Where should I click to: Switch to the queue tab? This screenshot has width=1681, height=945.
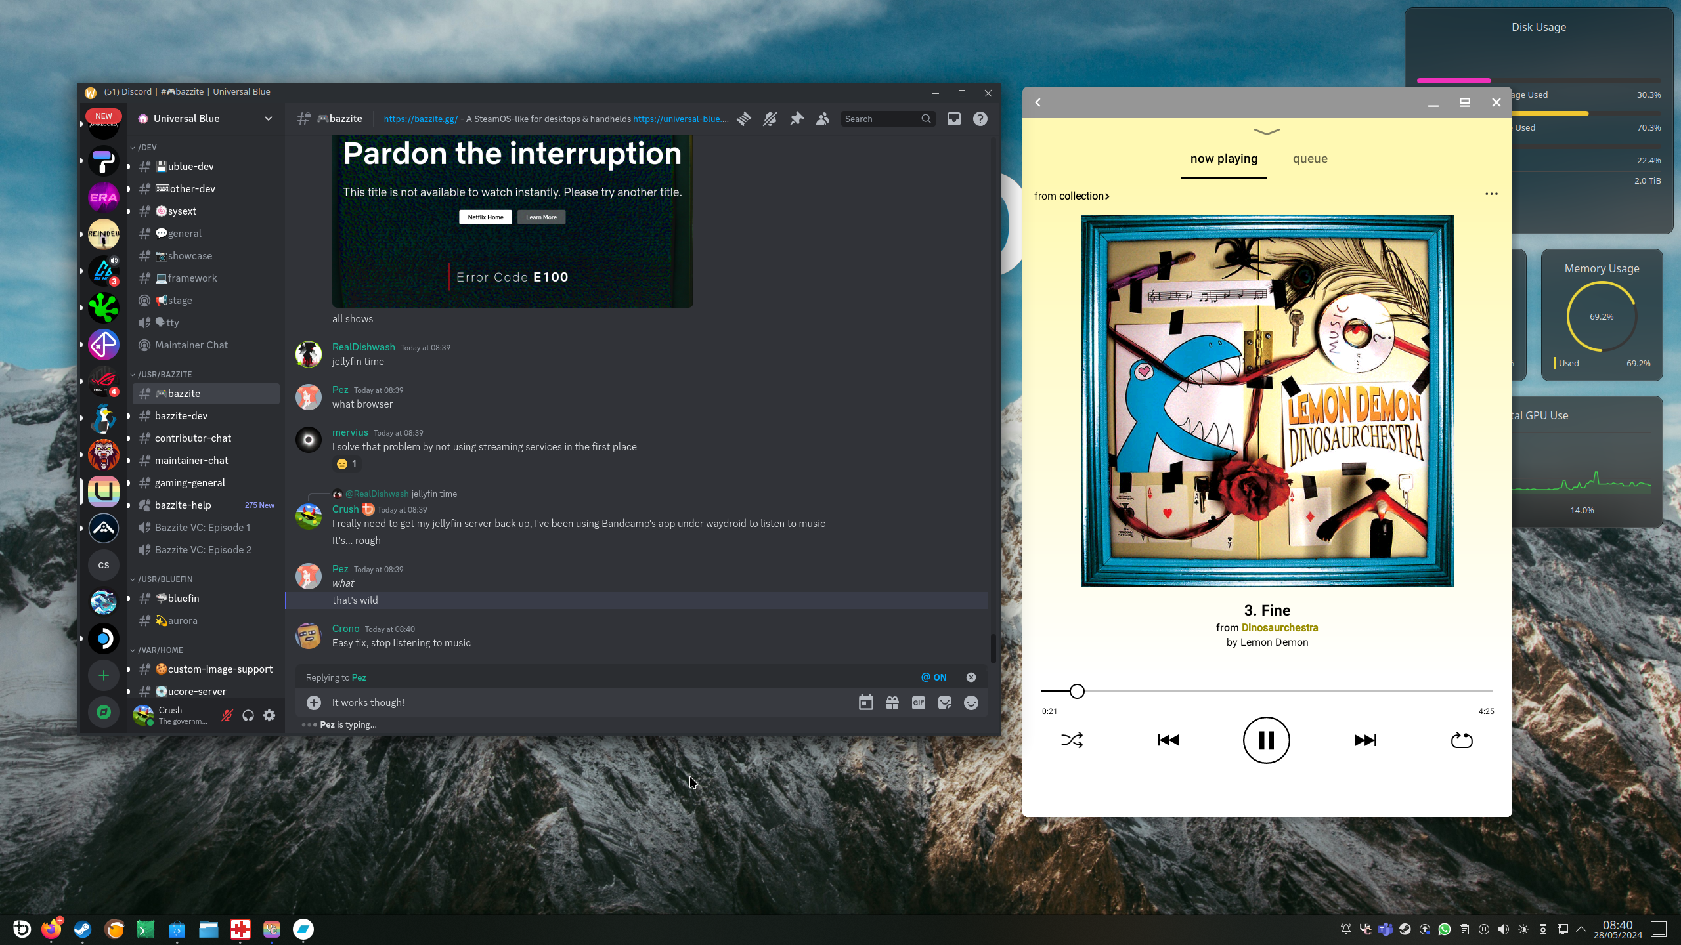(1310, 158)
